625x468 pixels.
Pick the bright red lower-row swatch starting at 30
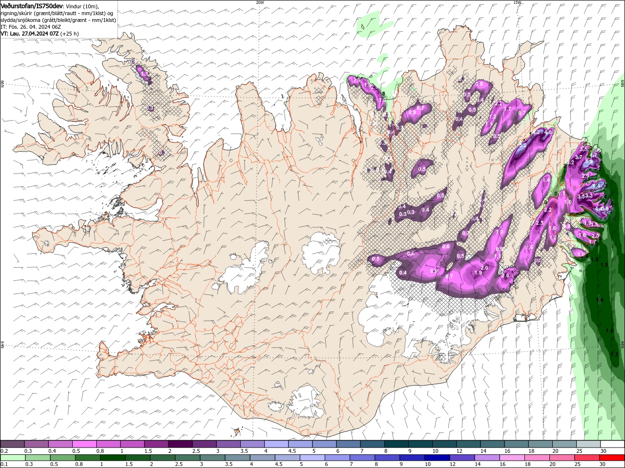point(612,458)
